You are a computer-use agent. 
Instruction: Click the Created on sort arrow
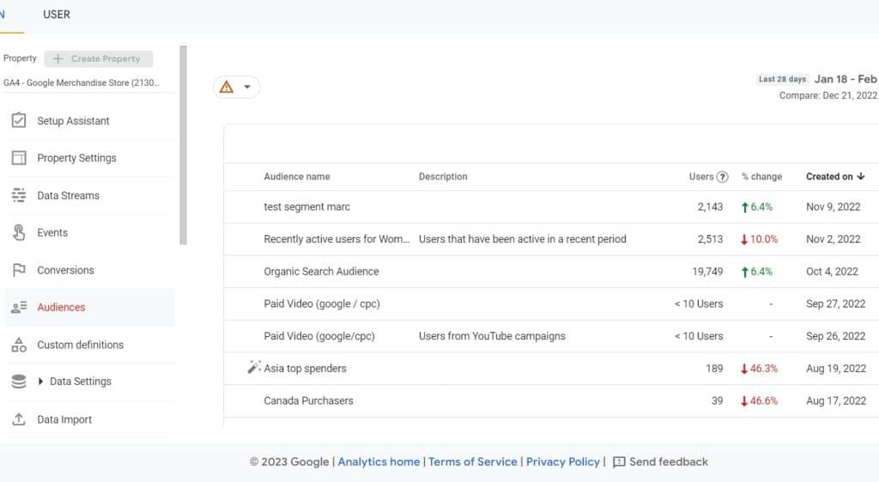click(861, 177)
